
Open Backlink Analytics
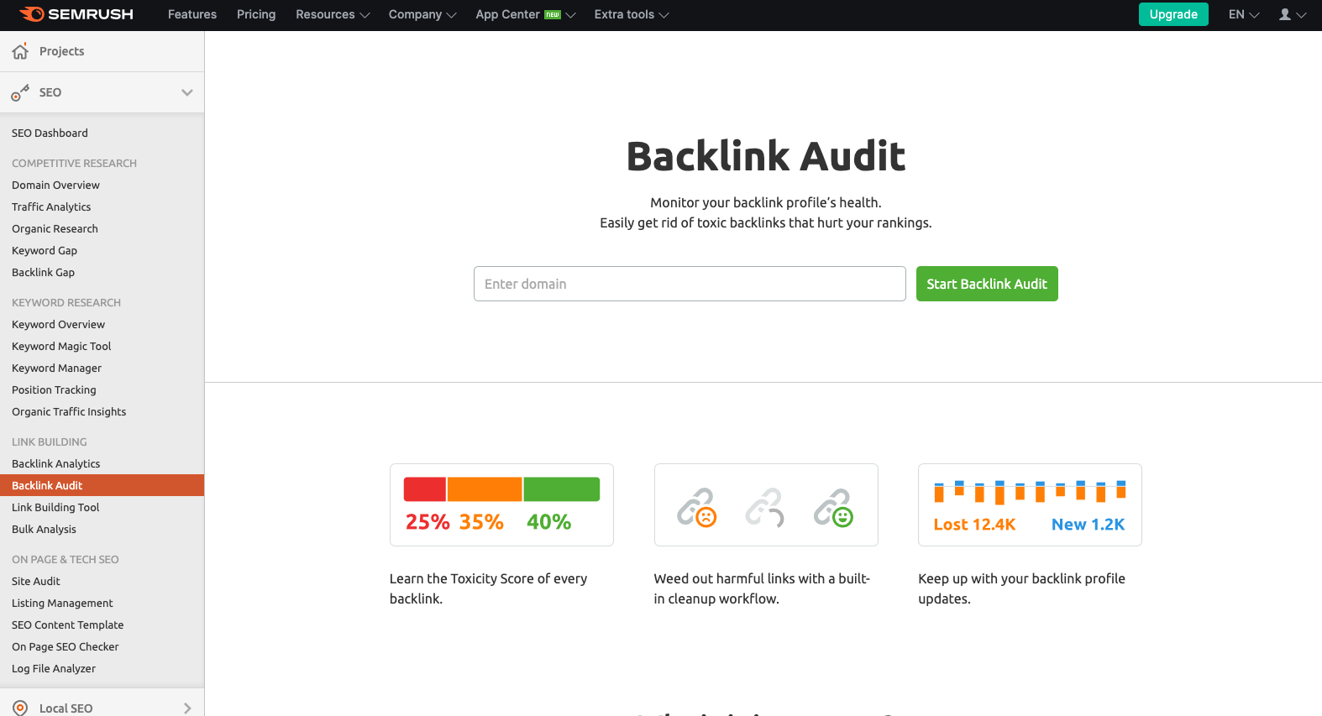(55, 463)
